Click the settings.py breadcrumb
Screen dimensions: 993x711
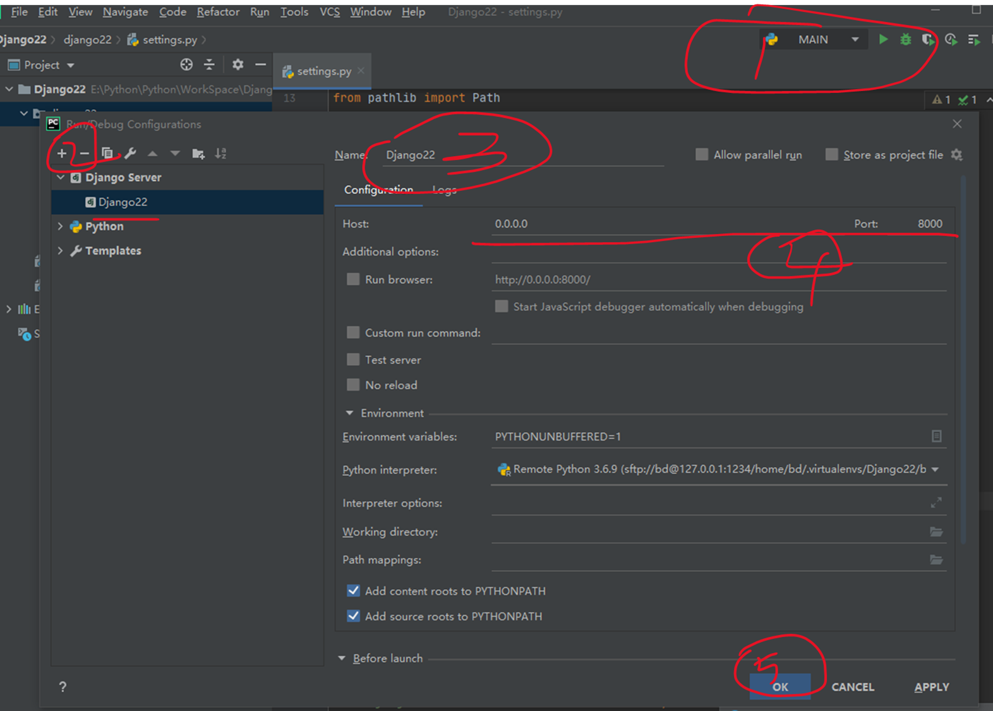coord(162,39)
